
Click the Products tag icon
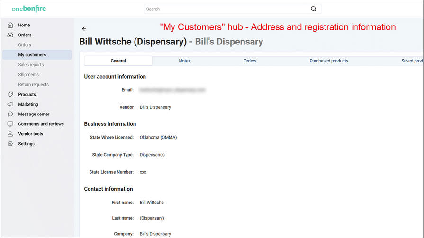click(x=10, y=94)
